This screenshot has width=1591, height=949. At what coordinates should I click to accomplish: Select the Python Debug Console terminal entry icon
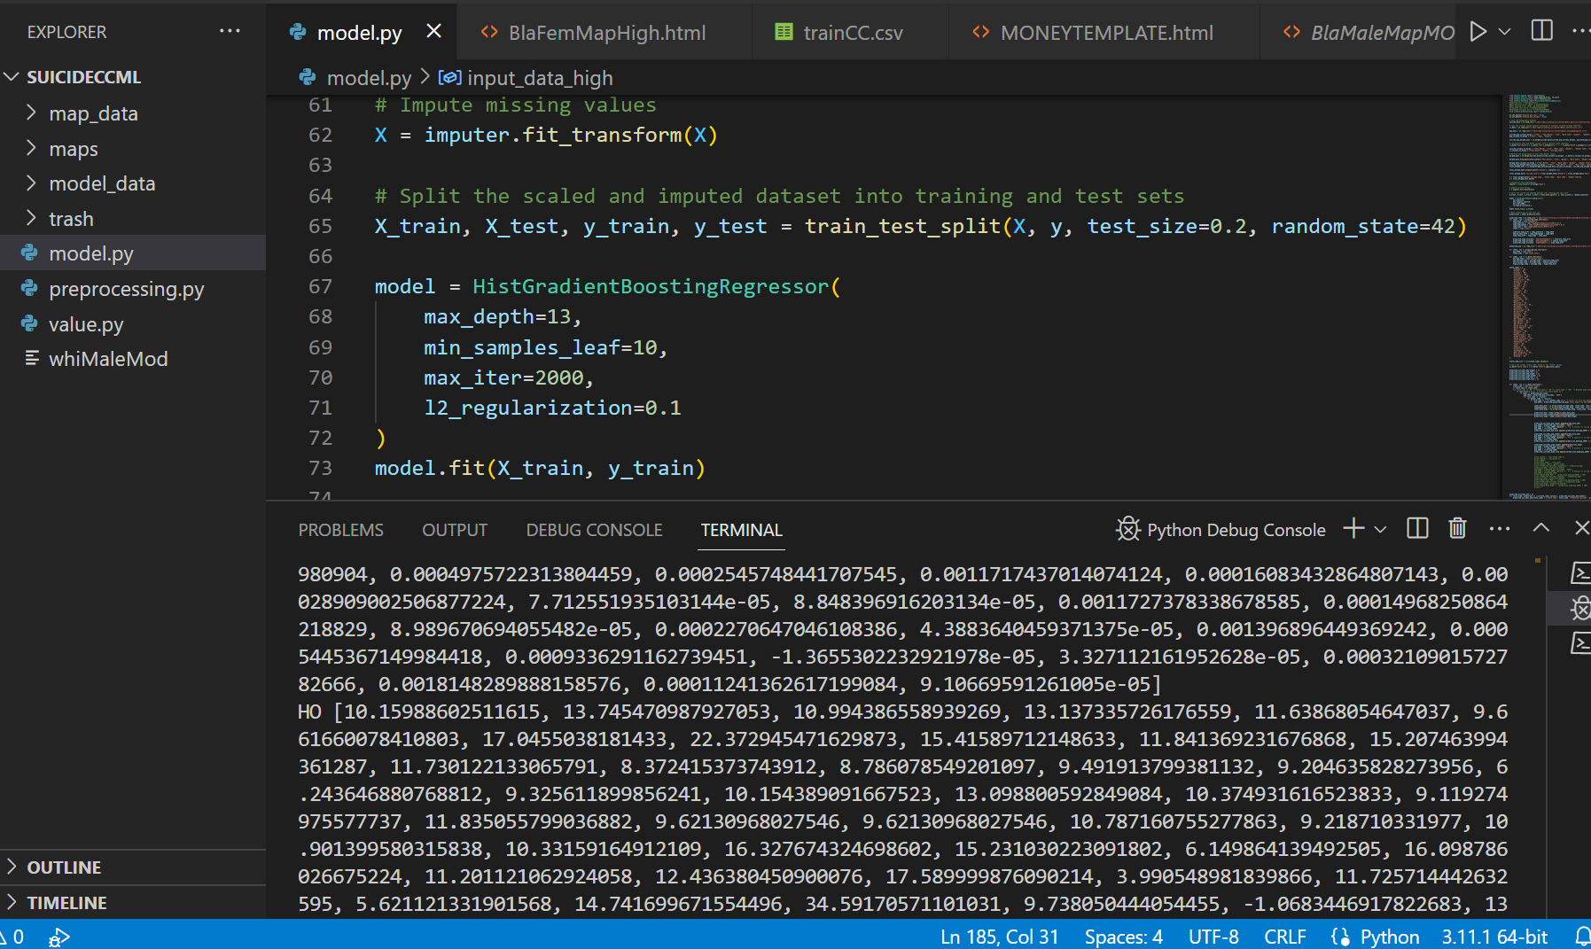[x=1579, y=608]
